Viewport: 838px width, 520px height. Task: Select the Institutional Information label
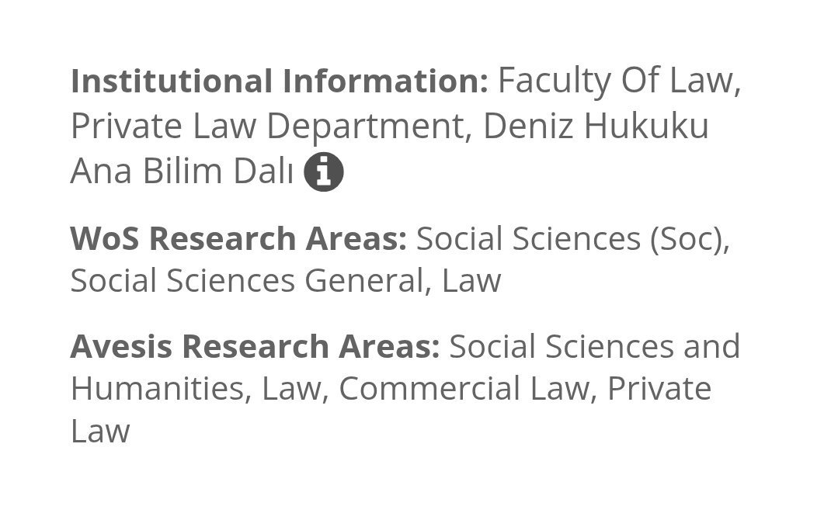coord(279,81)
